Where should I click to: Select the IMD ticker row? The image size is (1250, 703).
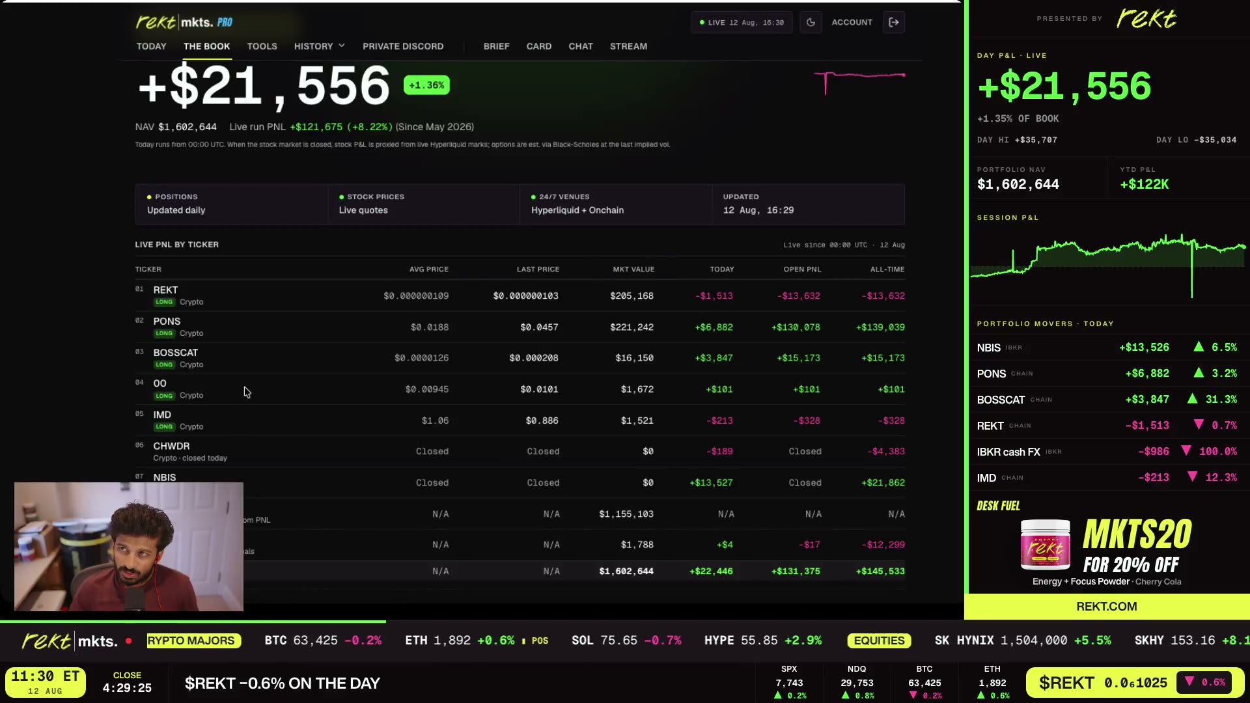[520, 420]
